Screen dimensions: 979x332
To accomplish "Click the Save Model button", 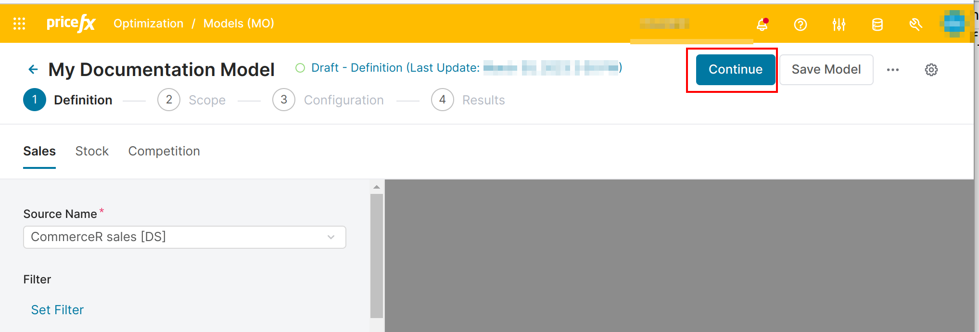I will [x=826, y=70].
